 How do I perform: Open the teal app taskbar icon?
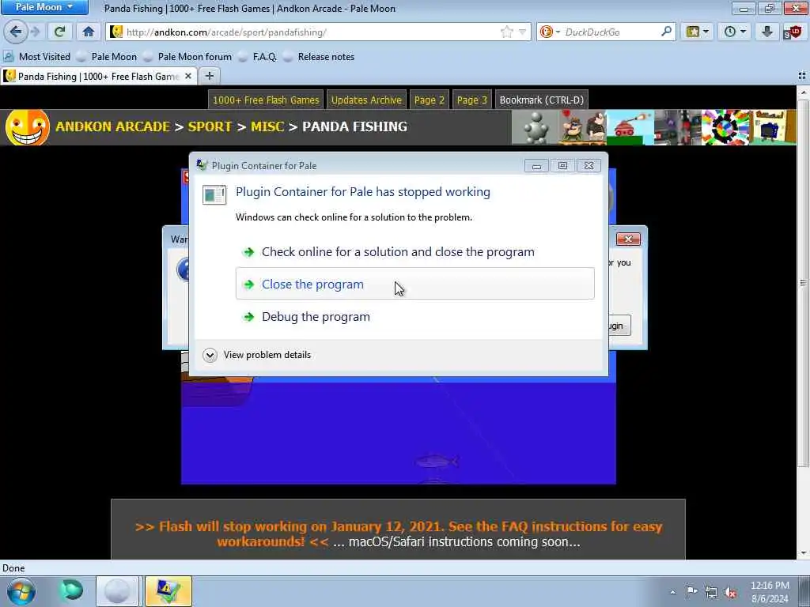coord(71,591)
